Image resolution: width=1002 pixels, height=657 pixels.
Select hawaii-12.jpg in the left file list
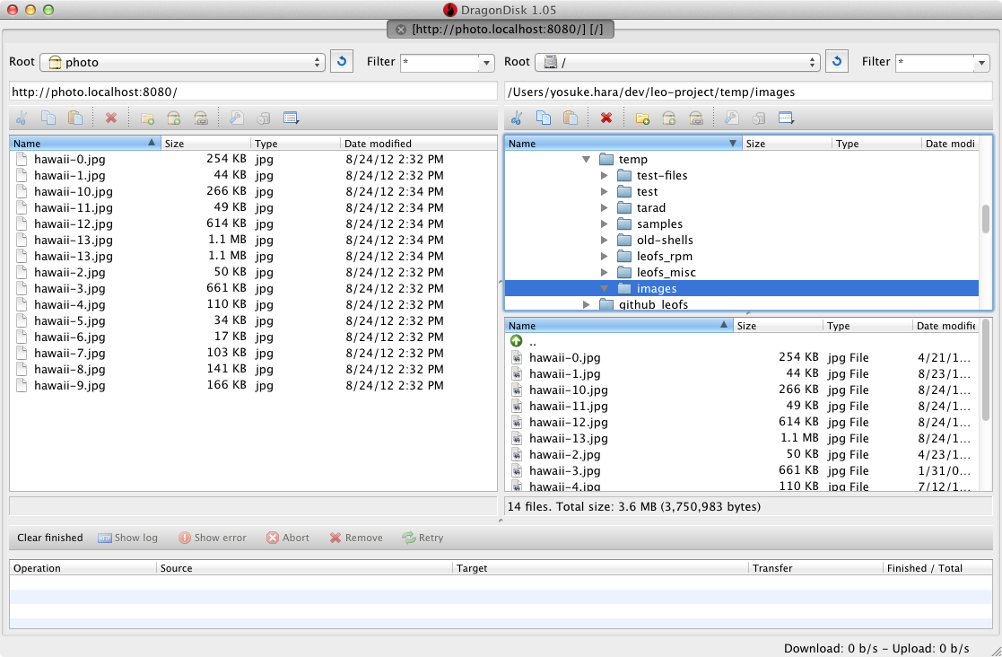74,223
